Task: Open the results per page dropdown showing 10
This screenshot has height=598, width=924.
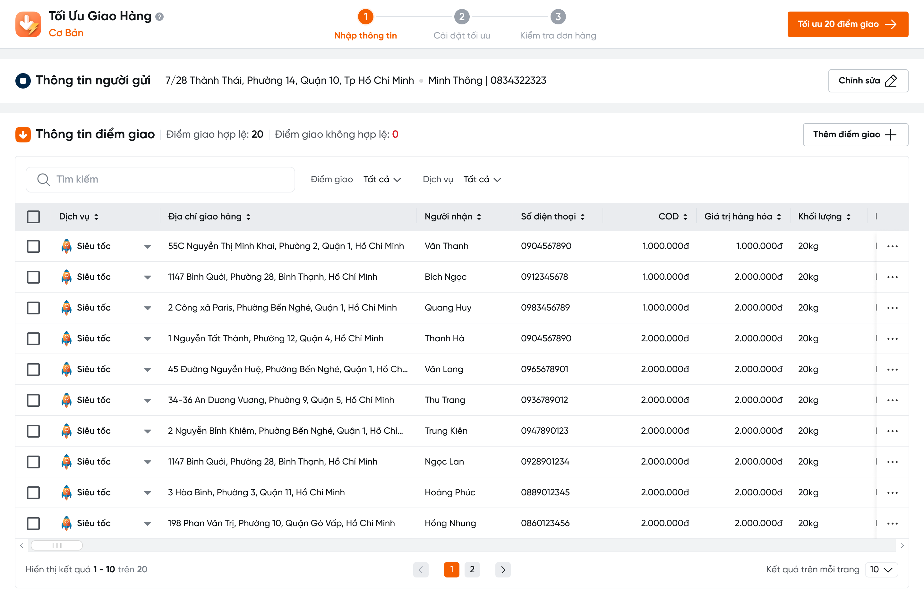Action: [882, 569]
